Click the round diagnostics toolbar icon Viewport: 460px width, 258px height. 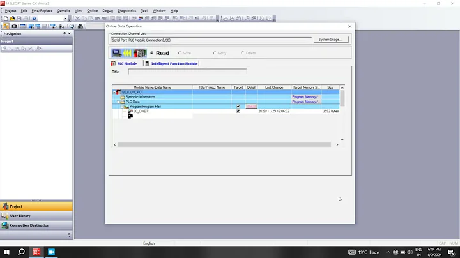(x=72, y=26)
